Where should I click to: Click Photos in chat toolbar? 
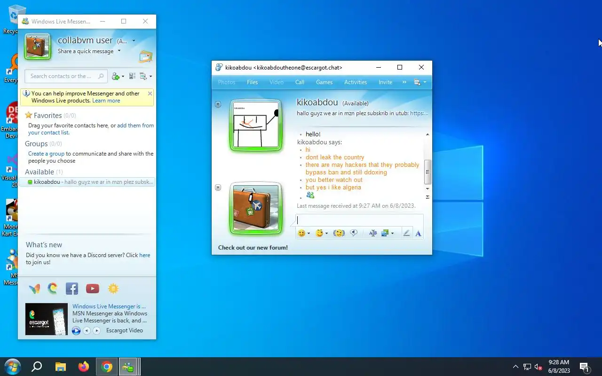[x=226, y=82]
